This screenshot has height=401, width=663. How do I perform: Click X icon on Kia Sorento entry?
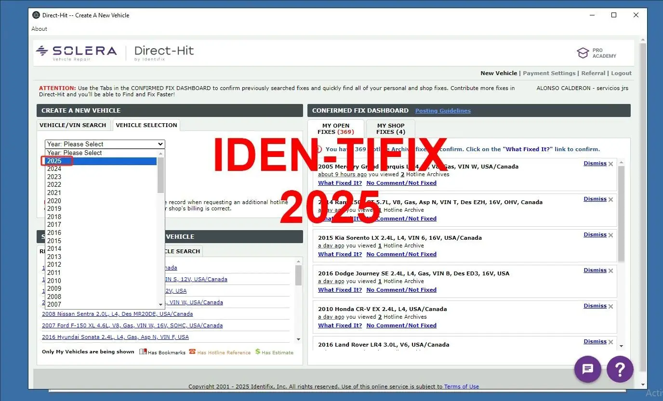(611, 235)
